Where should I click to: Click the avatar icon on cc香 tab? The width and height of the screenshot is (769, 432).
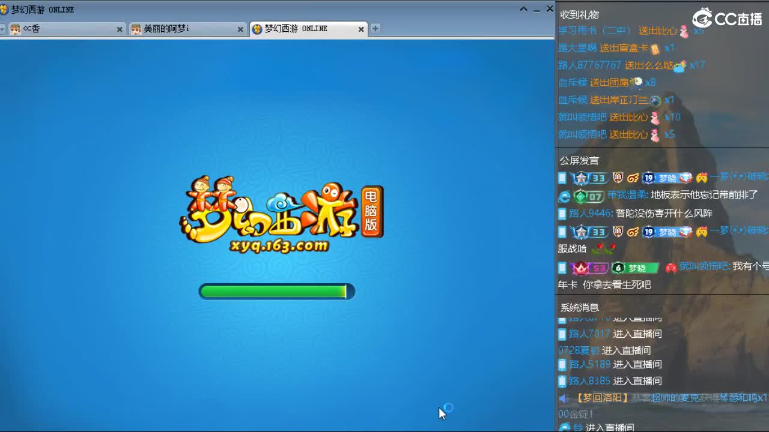point(15,29)
